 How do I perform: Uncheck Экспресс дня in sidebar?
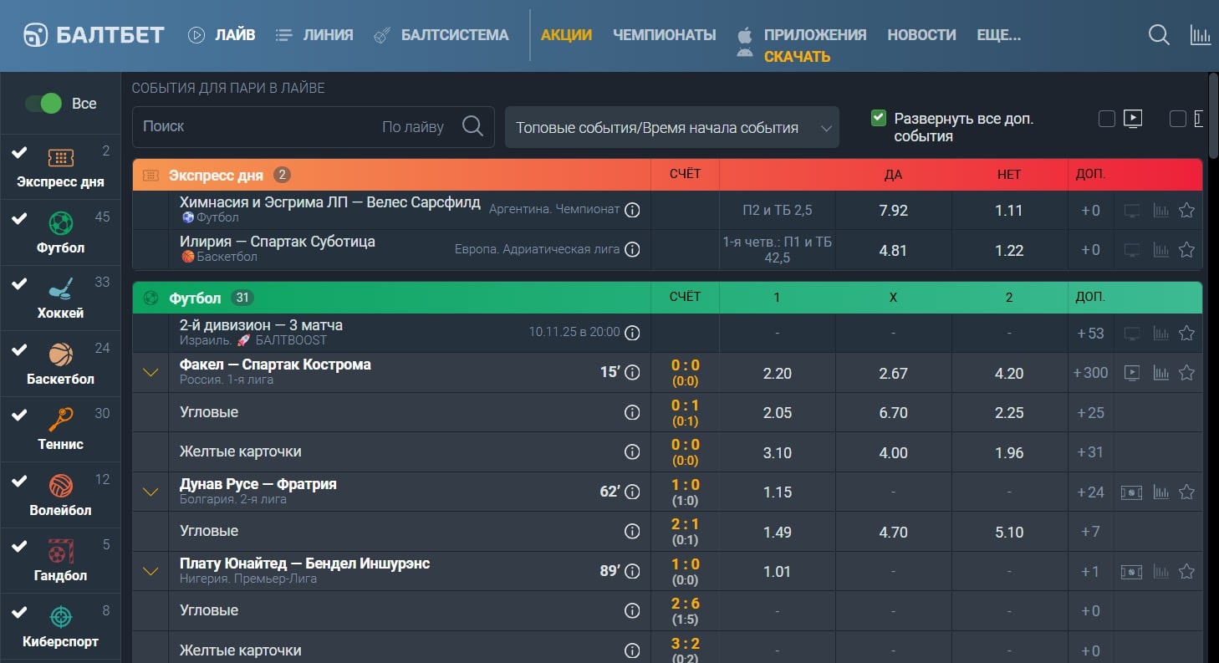pos(19,152)
